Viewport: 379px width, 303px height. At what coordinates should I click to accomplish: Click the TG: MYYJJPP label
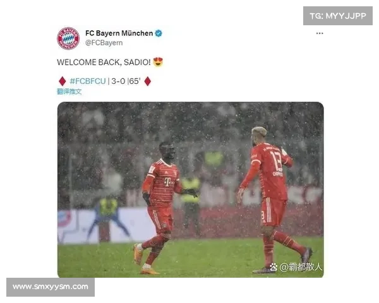[x=338, y=16]
